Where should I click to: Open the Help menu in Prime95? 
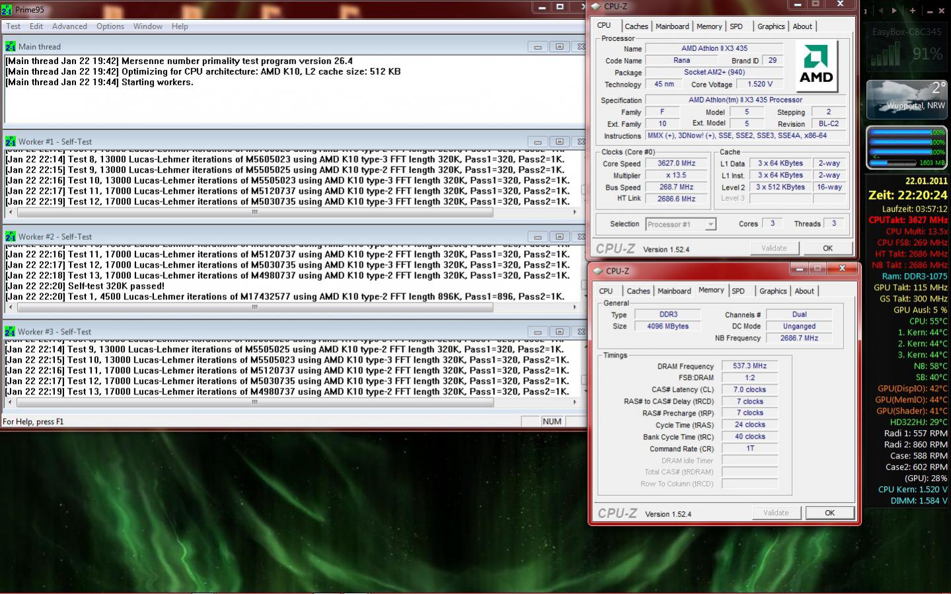(x=180, y=26)
